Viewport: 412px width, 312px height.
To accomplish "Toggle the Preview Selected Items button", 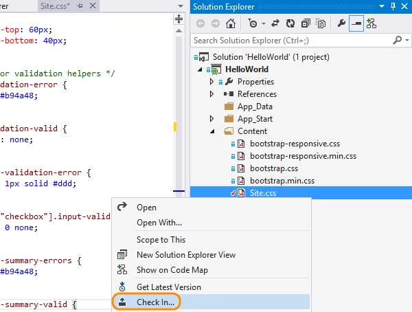I will click(356, 23).
